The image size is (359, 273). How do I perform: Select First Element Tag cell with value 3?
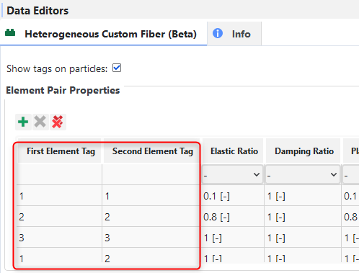pos(59,238)
